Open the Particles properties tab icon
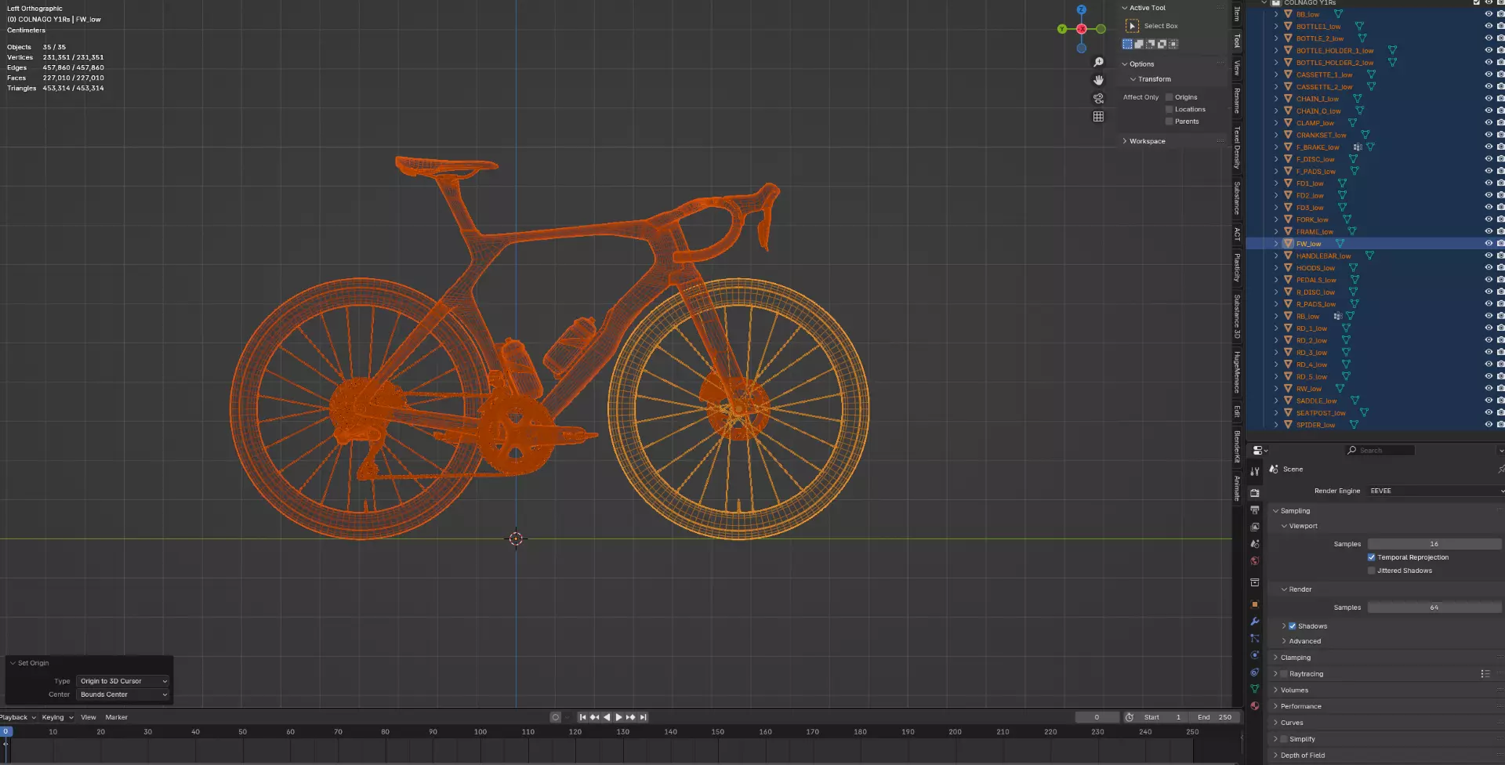 [x=1254, y=638]
